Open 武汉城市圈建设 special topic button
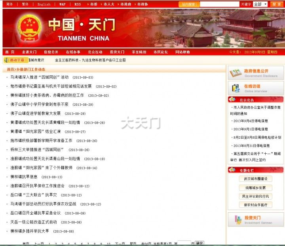 coord(255,179)
